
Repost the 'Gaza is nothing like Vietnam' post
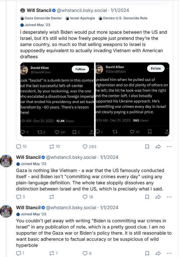52,197
